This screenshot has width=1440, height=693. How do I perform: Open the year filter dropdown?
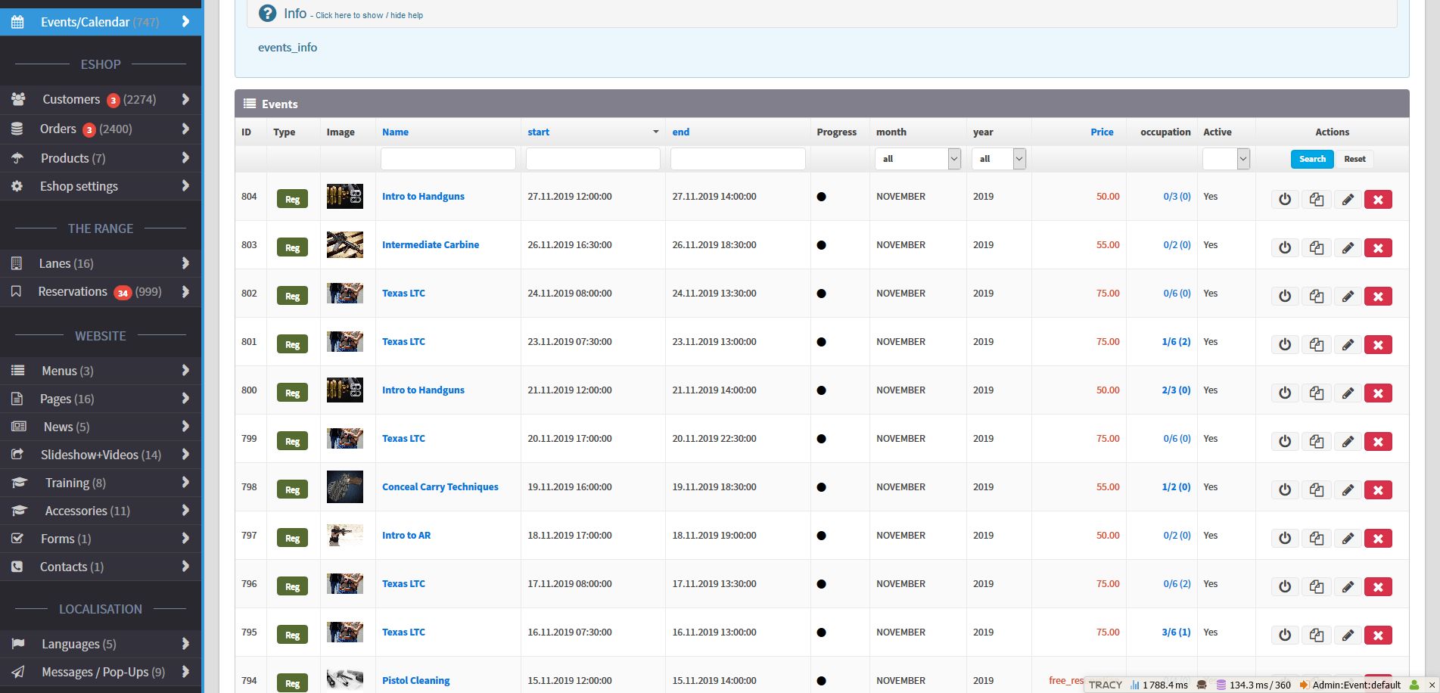pyautogui.click(x=997, y=159)
